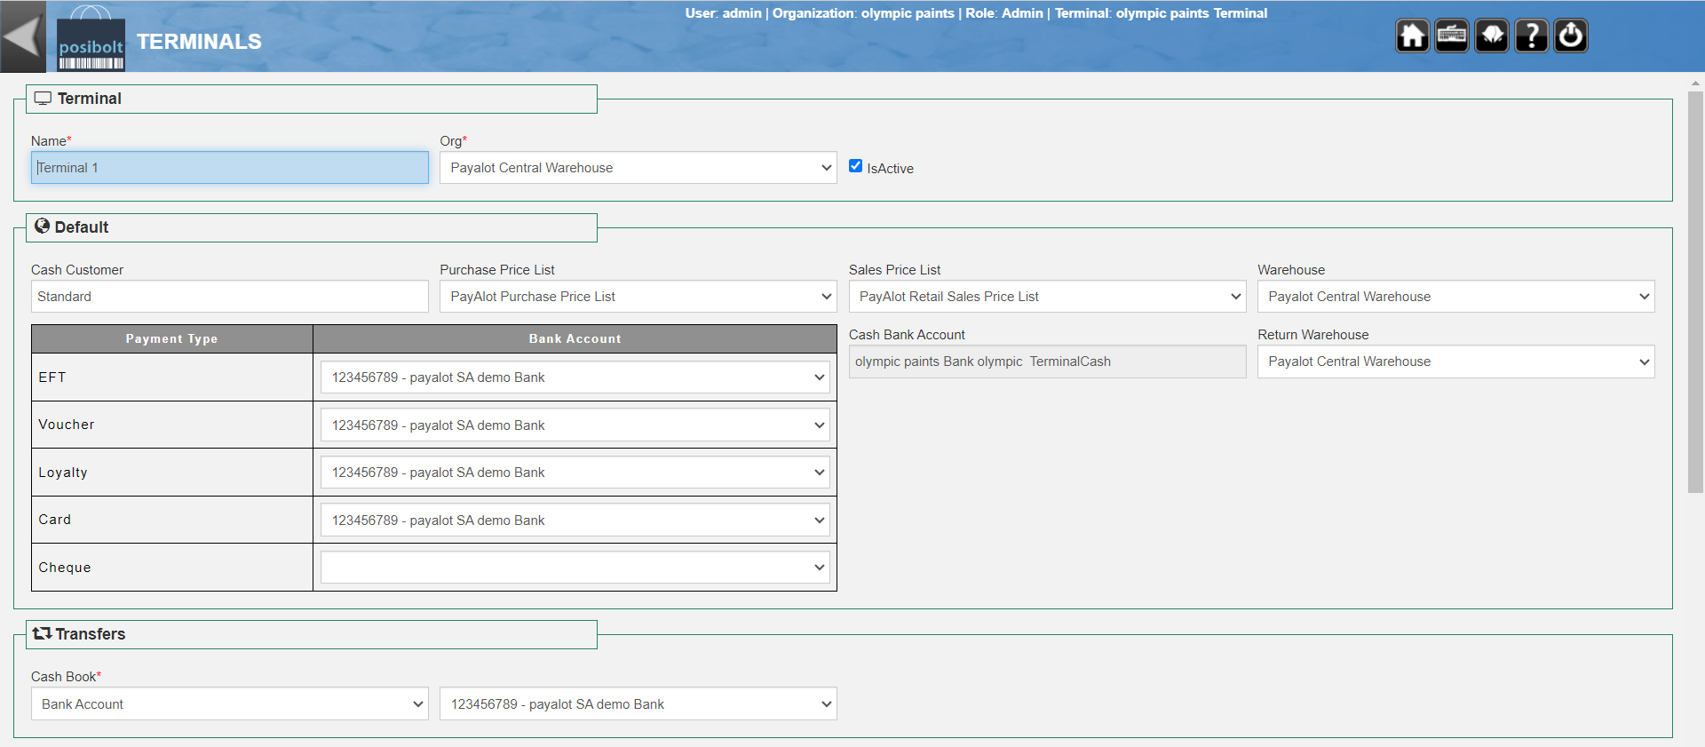The image size is (1705, 747).
Task: Click the page vertical scrollbar
Action: [1695, 291]
